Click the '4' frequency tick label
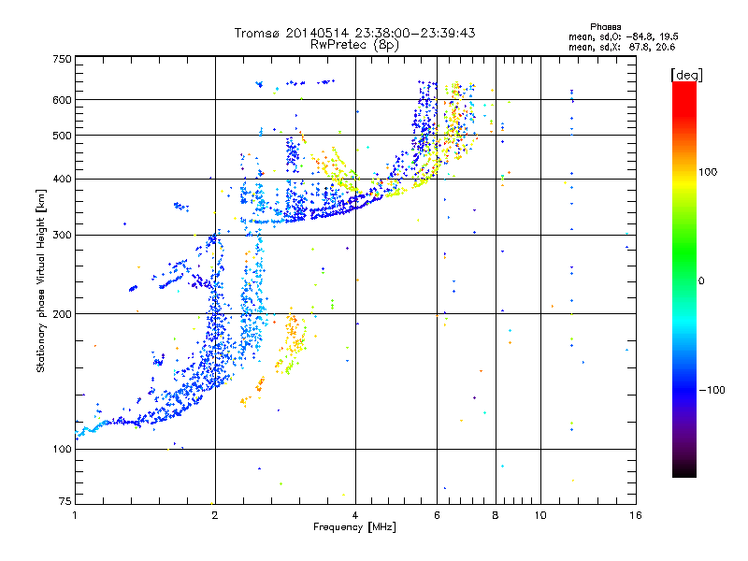This screenshot has height=561, width=748. pyautogui.click(x=355, y=515)
